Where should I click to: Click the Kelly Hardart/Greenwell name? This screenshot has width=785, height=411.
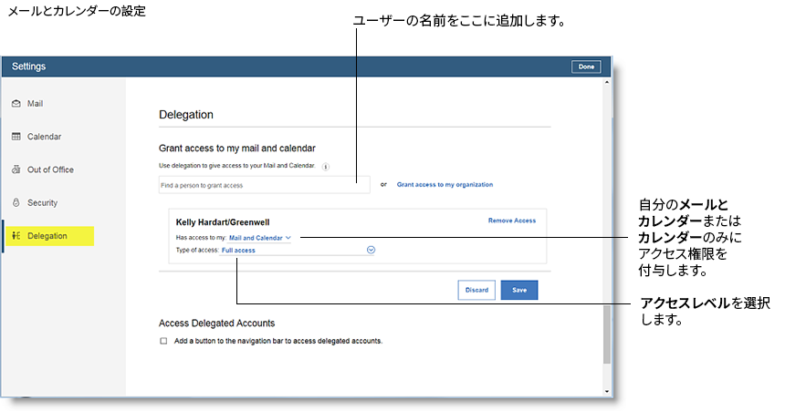point(223,222)
